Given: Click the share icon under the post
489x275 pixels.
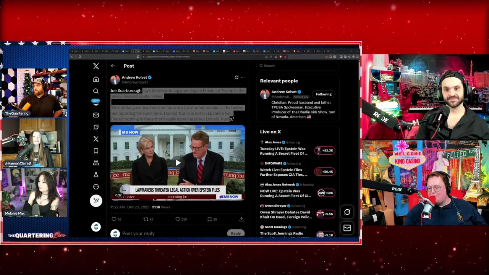Looking at the screenshot, I should tap(241, 219).
